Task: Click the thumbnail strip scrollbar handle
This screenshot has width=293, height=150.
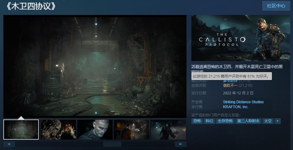Action: [x=112, y=144]
